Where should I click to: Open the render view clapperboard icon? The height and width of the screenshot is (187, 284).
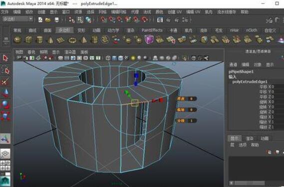pos(160,19)
